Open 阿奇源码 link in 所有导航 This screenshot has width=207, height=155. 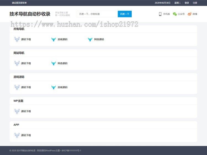click(99, 39)
